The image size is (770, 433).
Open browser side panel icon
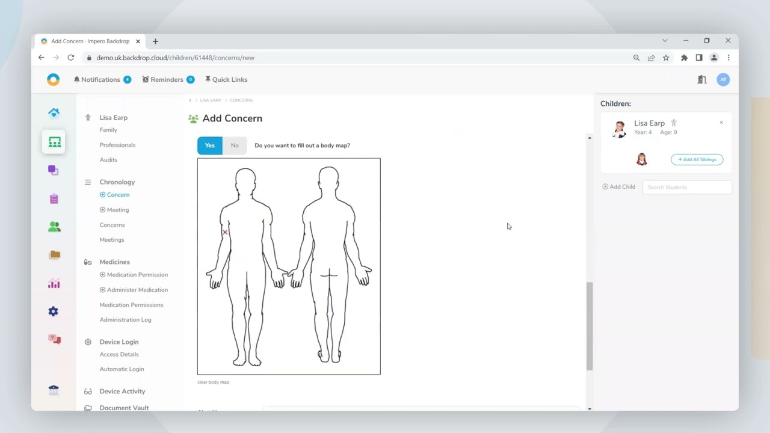click(x=699, y=58)
